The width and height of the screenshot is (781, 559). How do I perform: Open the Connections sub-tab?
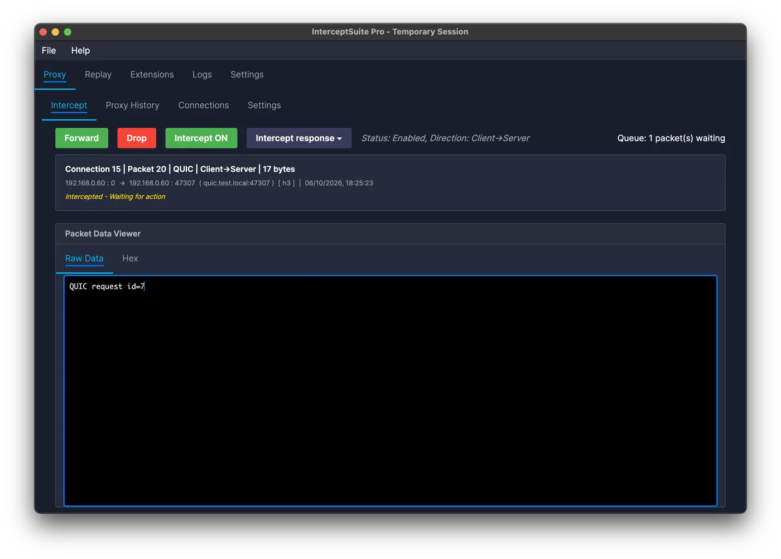tap(204, 105)
